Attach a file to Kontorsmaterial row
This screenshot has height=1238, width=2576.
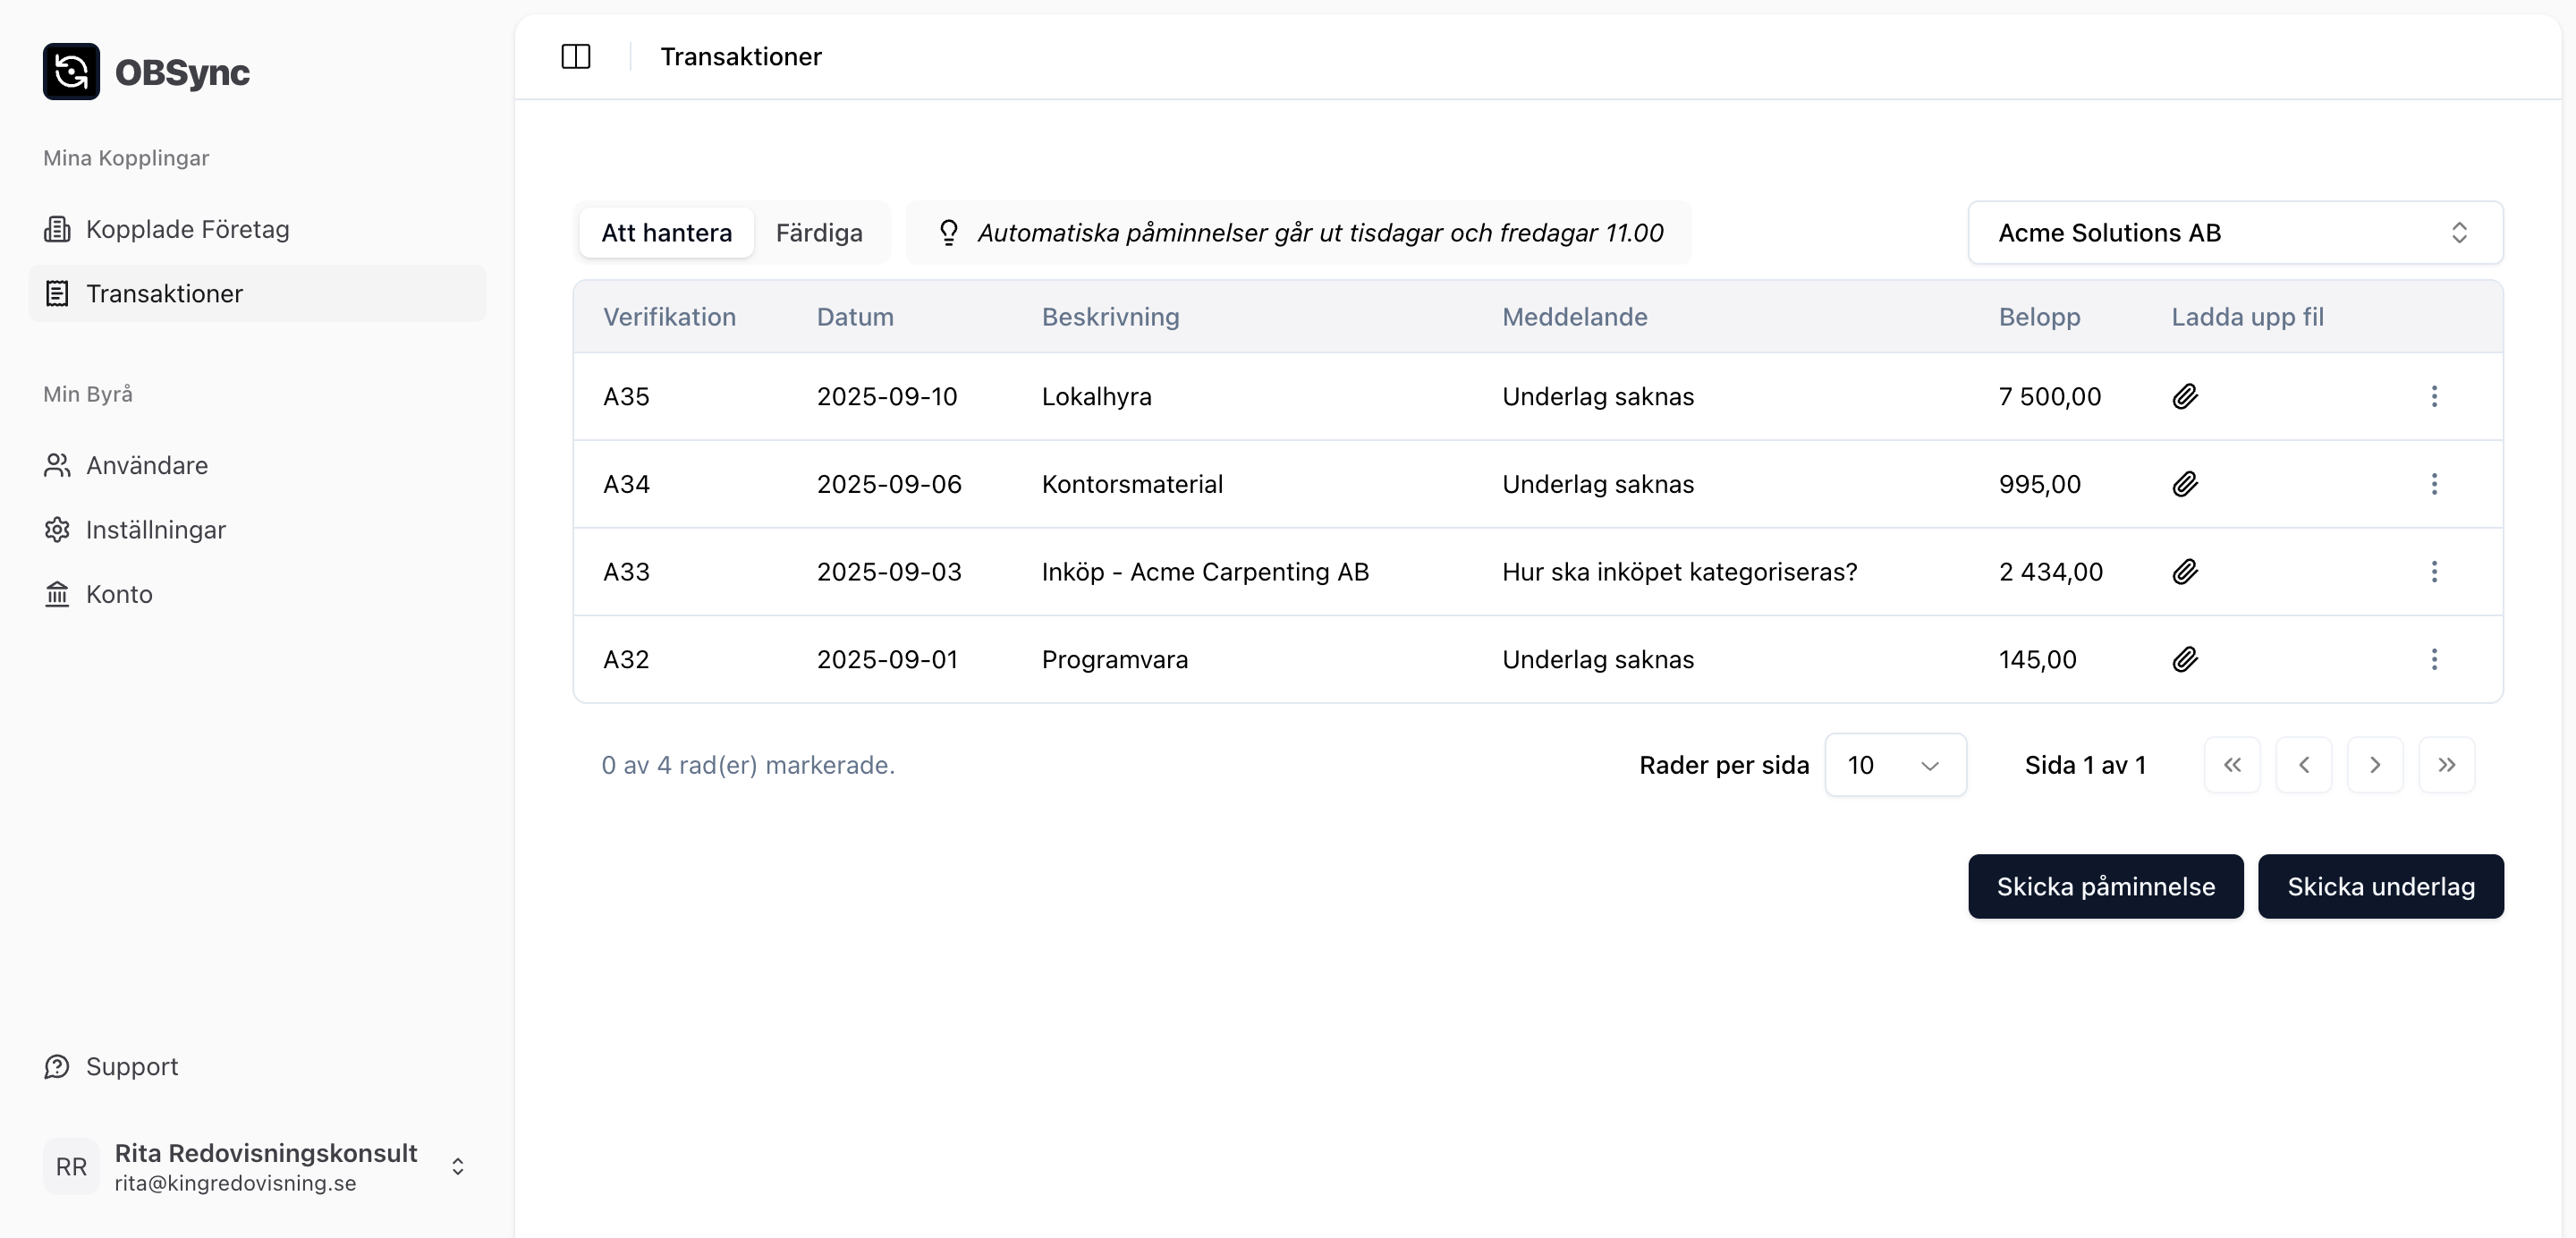(x=2185, y=484)
